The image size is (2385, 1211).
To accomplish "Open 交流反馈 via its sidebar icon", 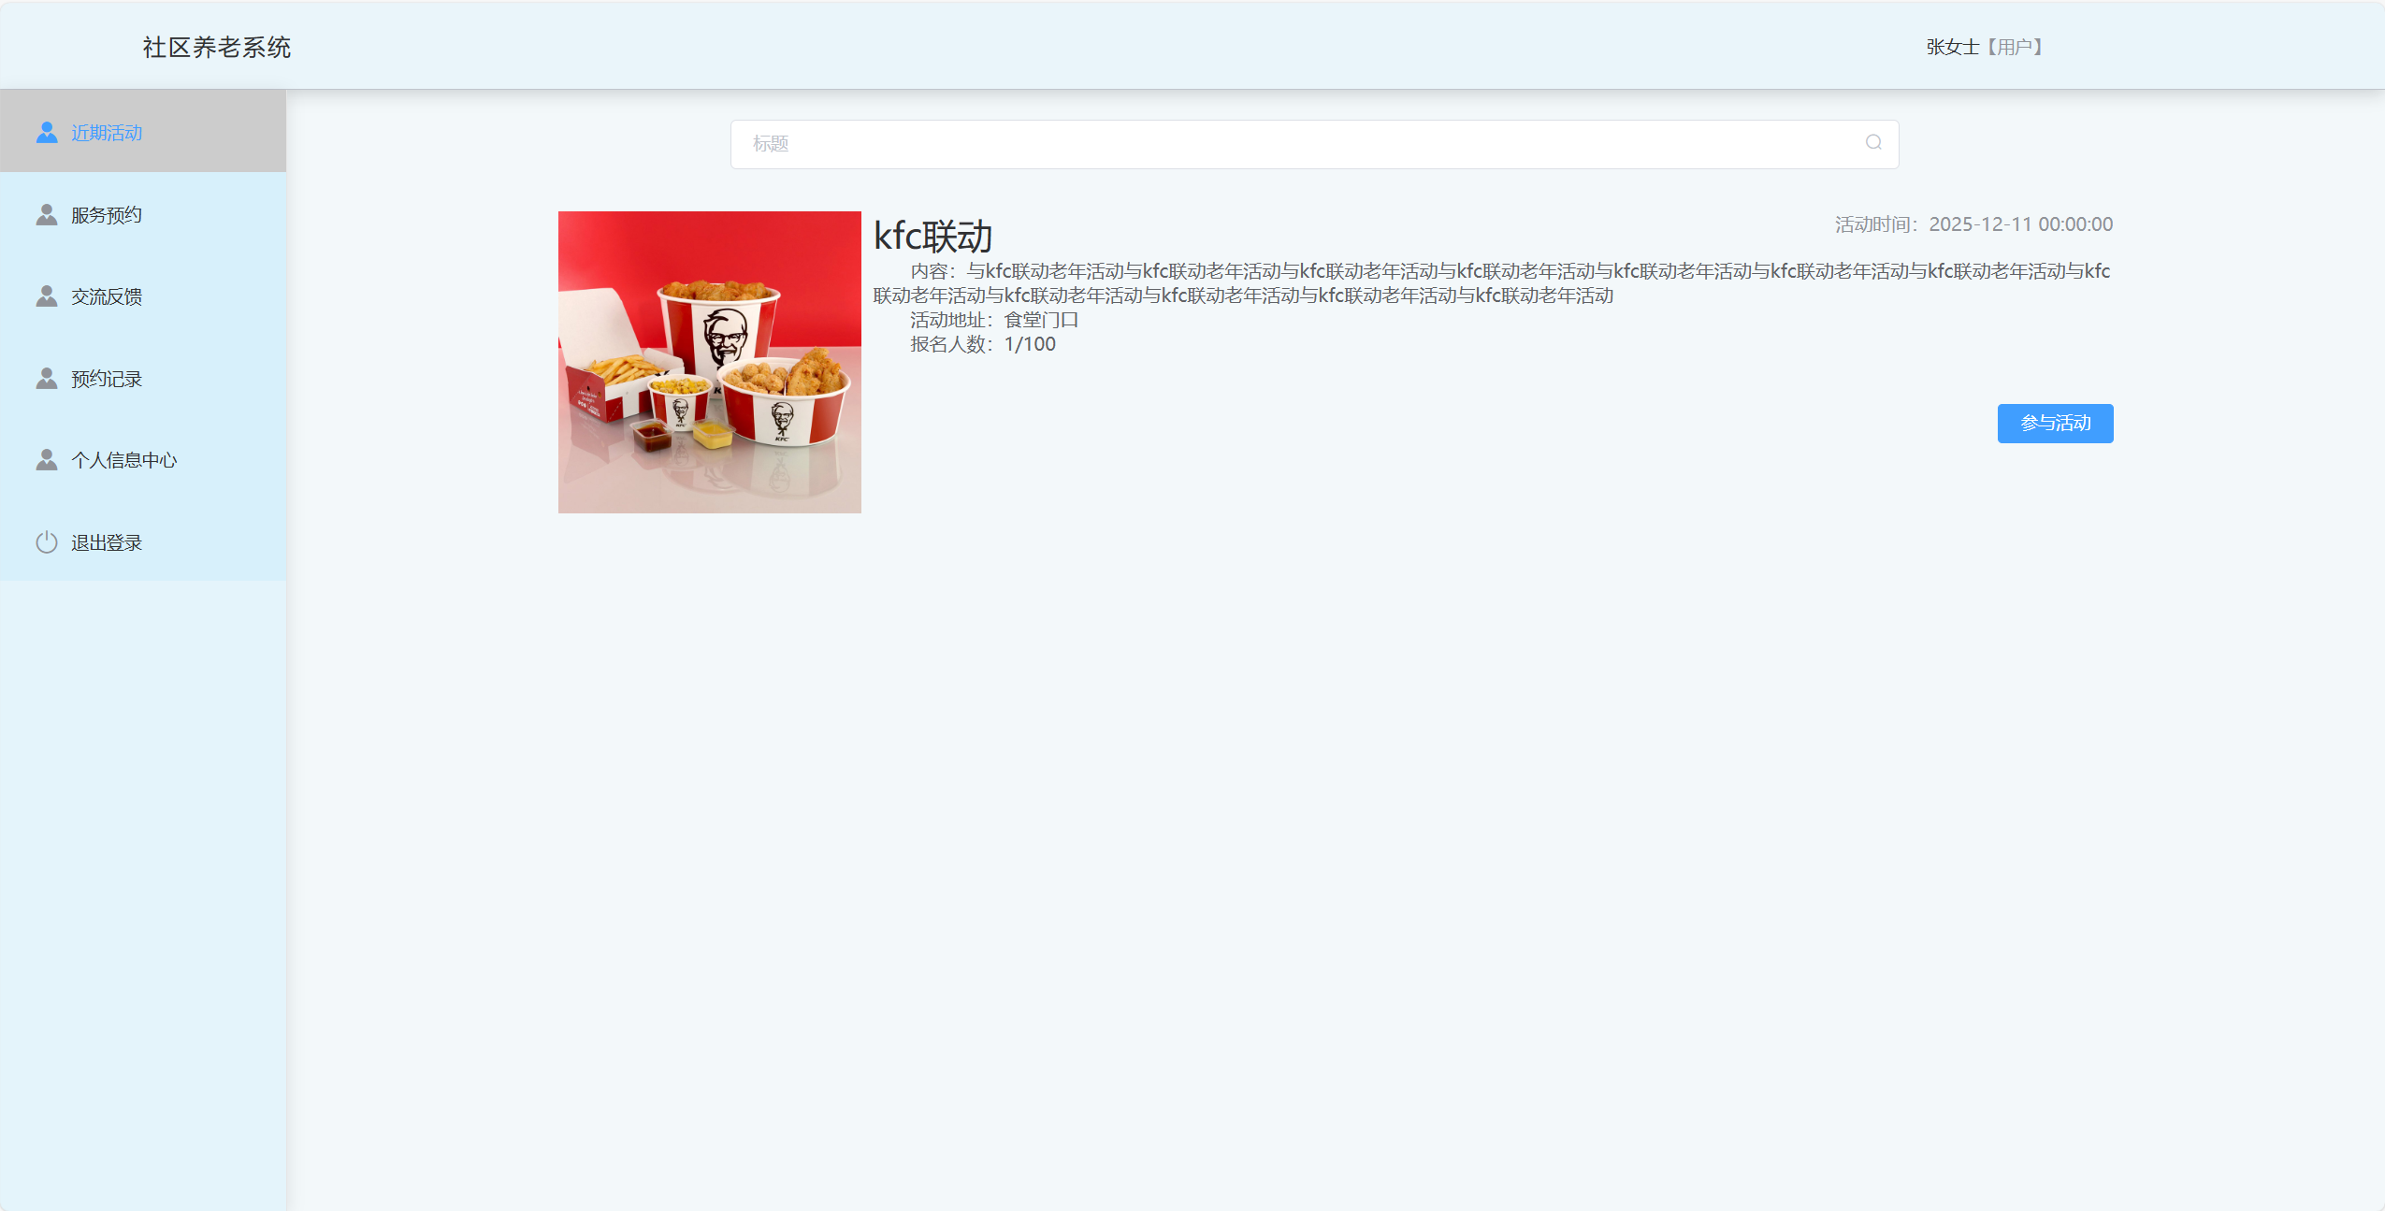I will click(46, 296).
